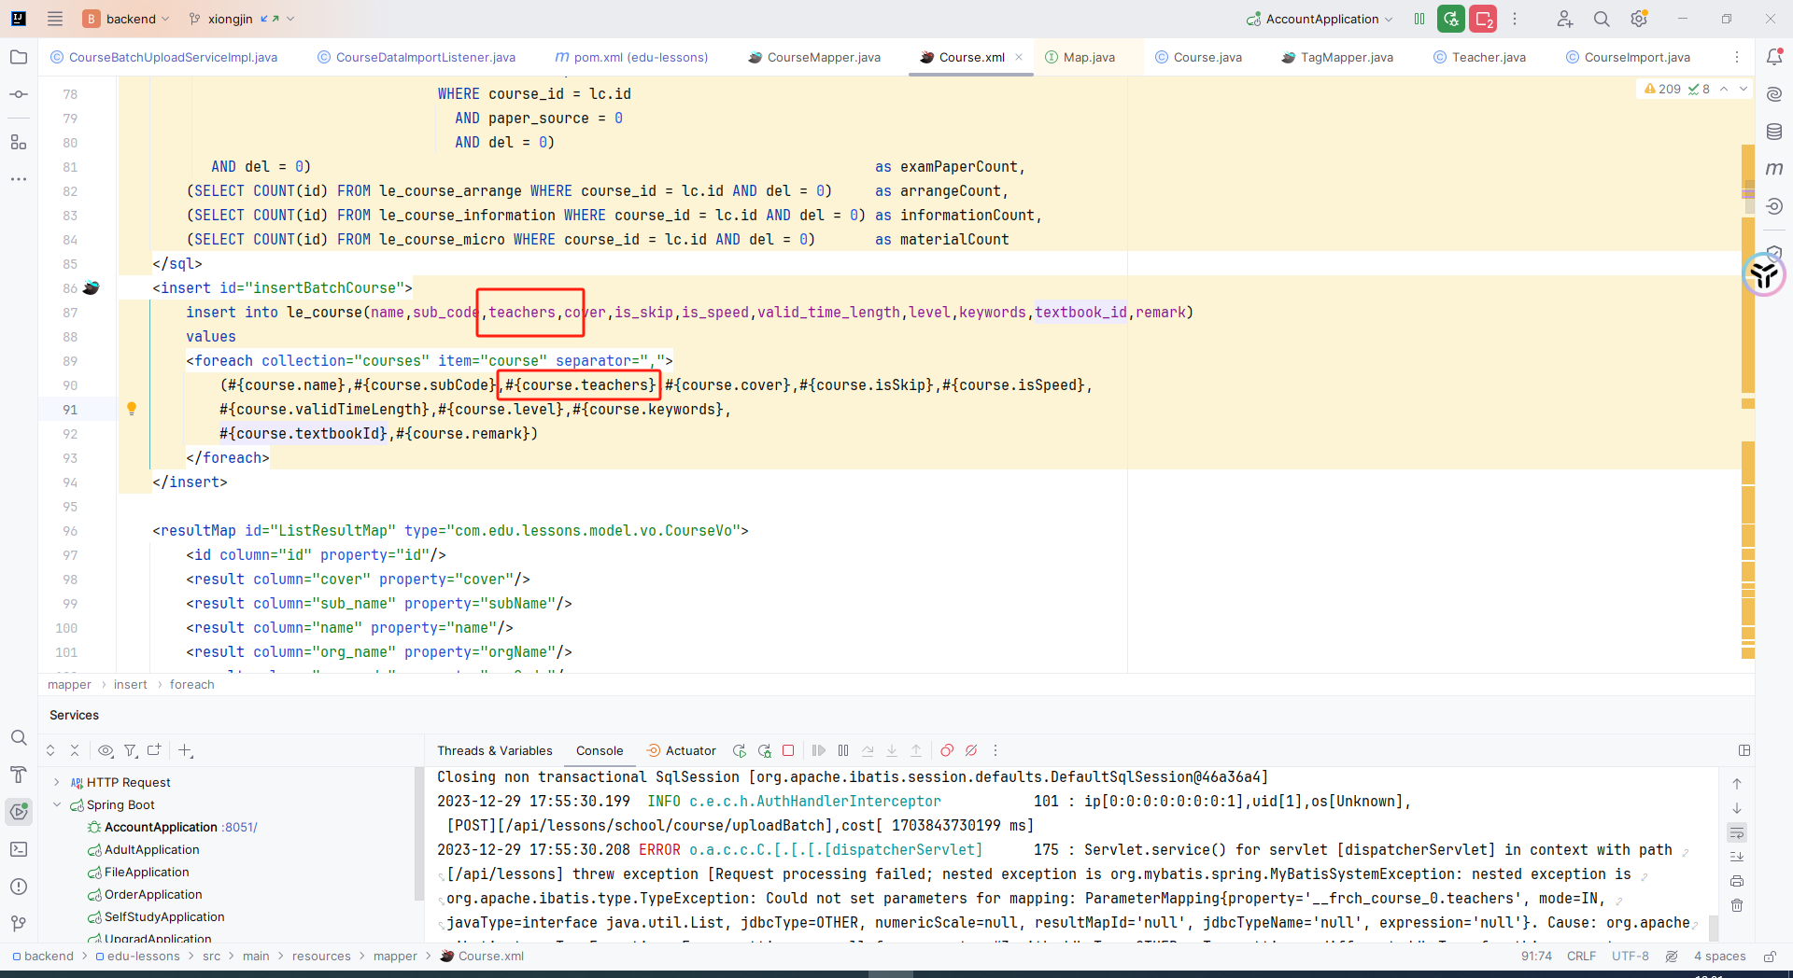
Task: Open the Problems tool window
Action: coord(18,887)
